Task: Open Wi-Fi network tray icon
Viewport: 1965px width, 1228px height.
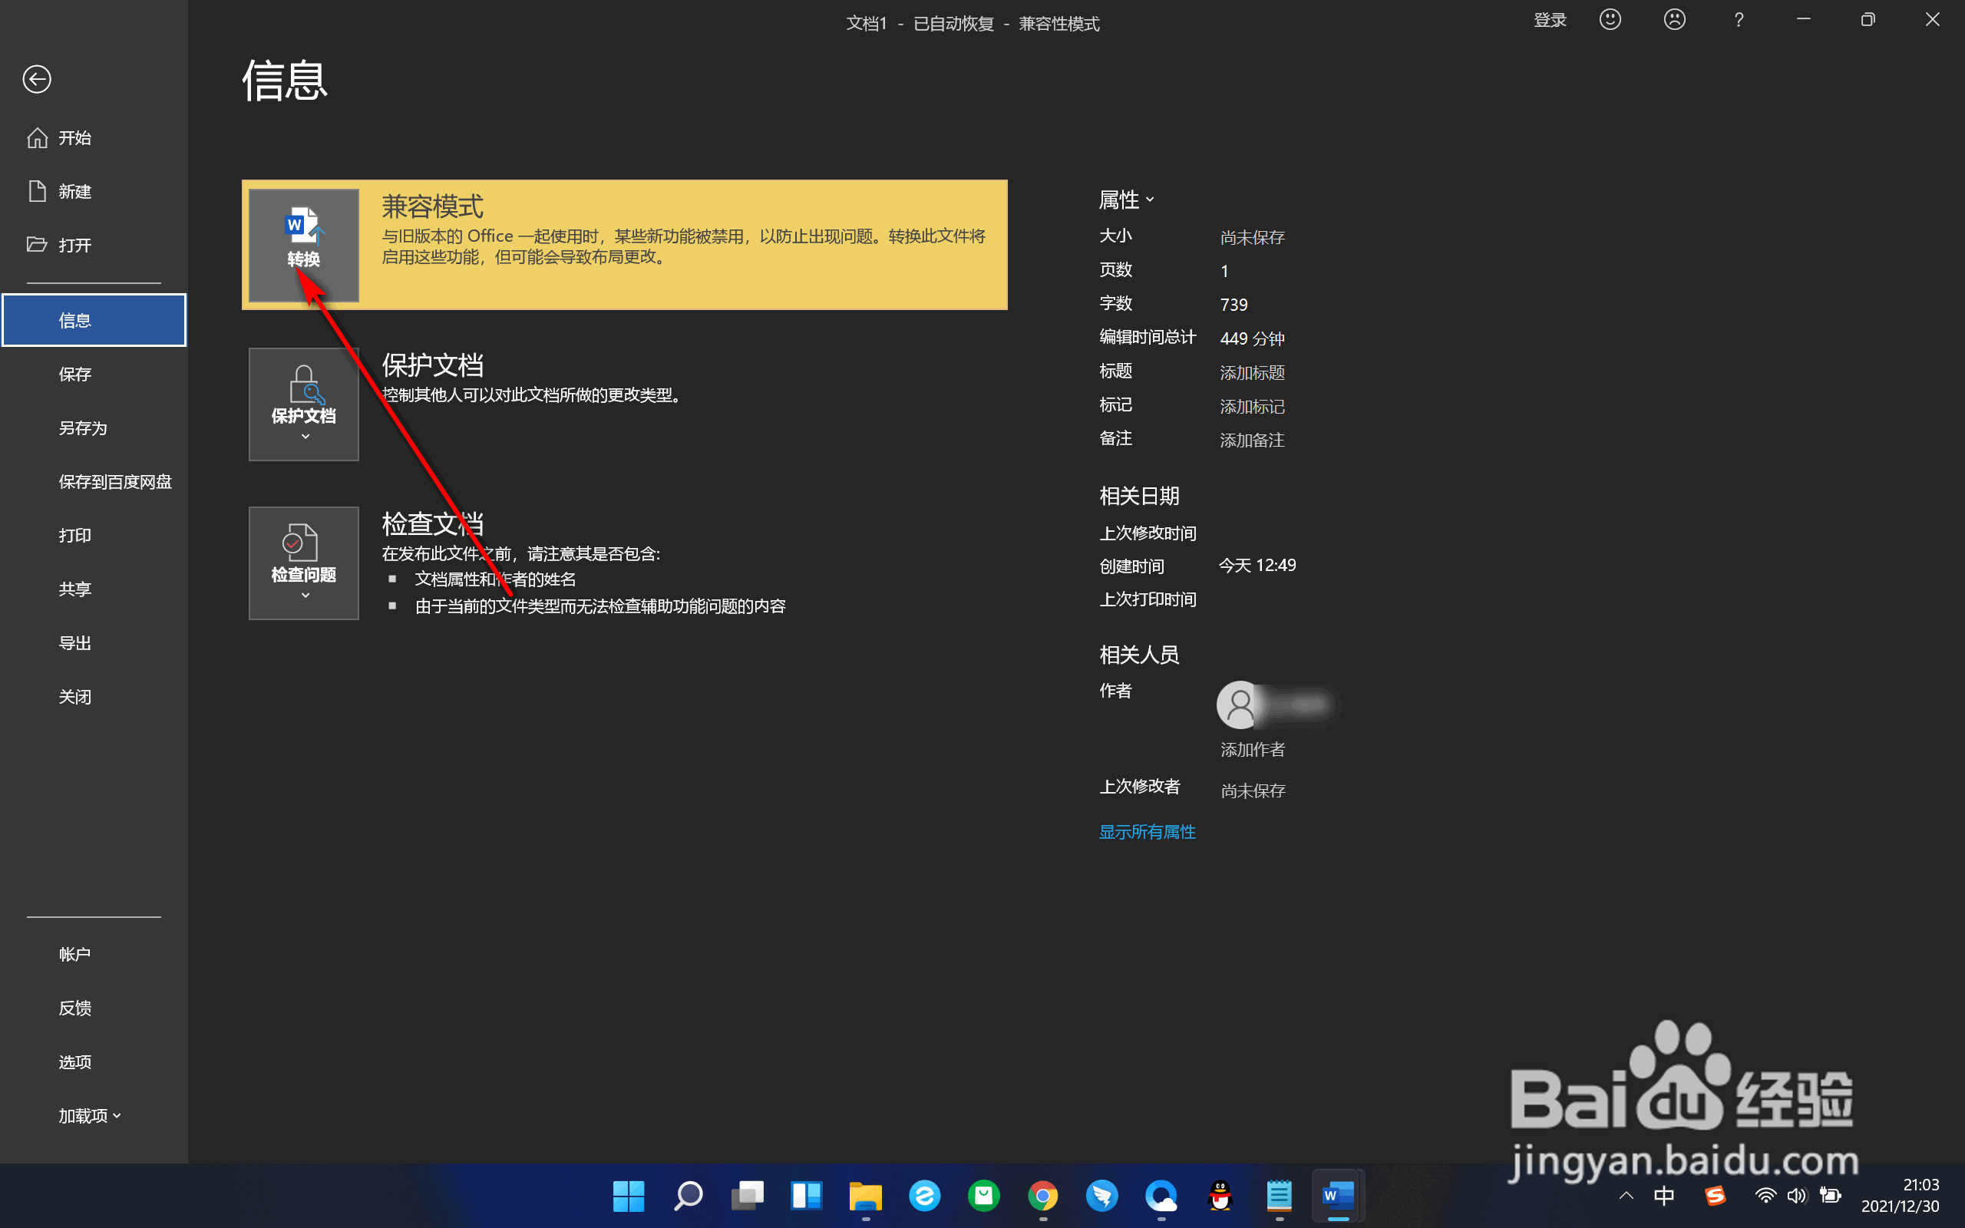Action: 1765,1196
